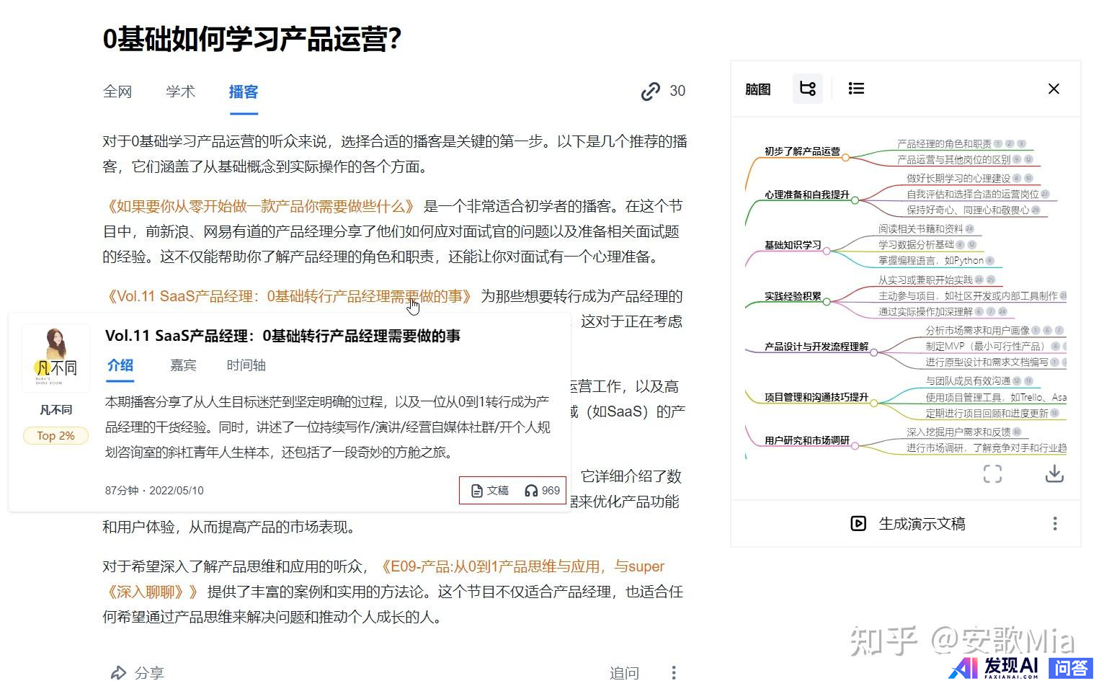Viewport: 1104px width, 686px height.
Task: Open more options beside 生成演示文稿
Action: click(x=1054, y=524)
